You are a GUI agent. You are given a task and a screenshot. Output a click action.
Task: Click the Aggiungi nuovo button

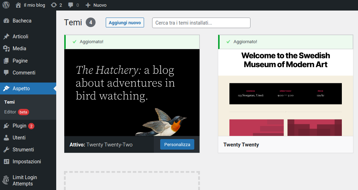click(x=125, y=22)
